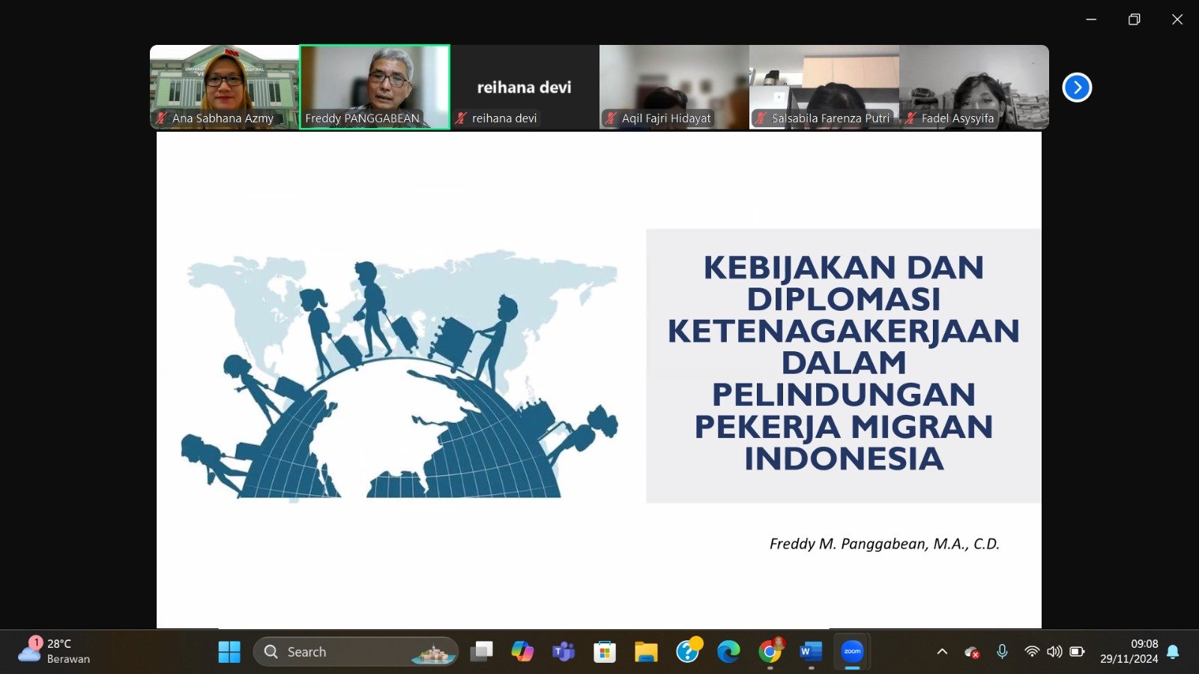Click the microphone icon in the system tray
Screen dimensions: 1199x674
point(1002,652)
